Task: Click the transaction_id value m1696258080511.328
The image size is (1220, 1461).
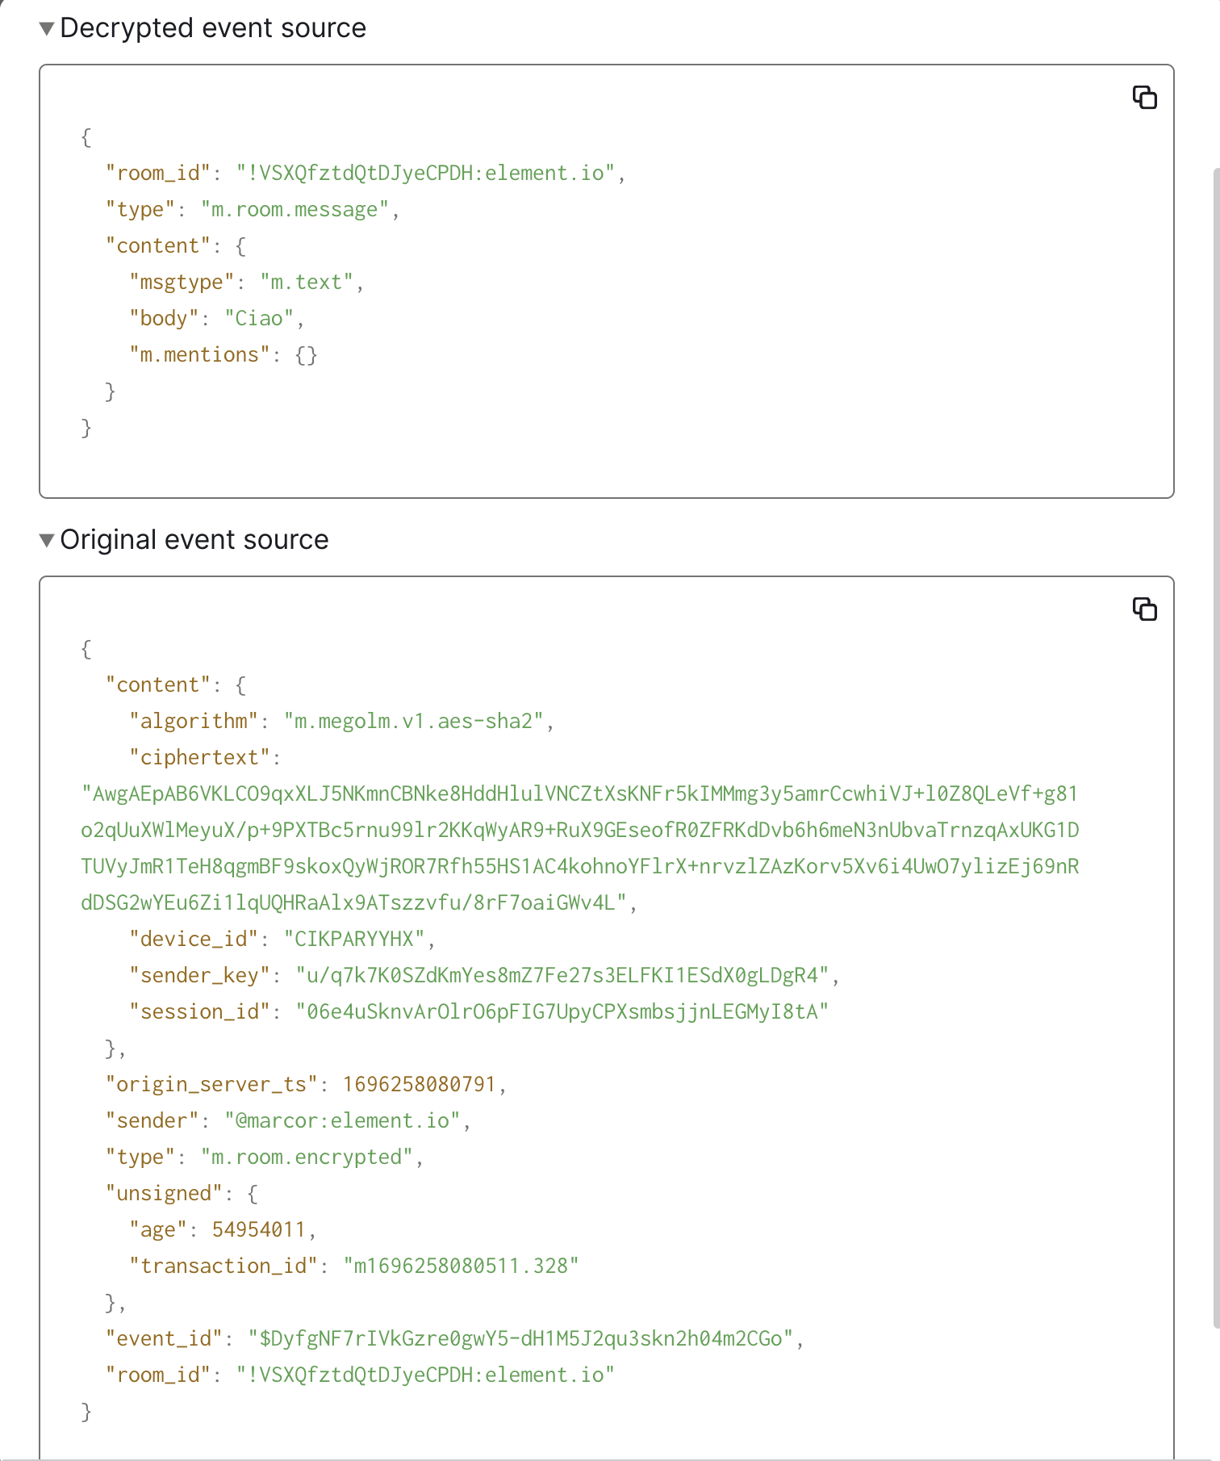Action: pyautogui.click(x=461, y=1266)
